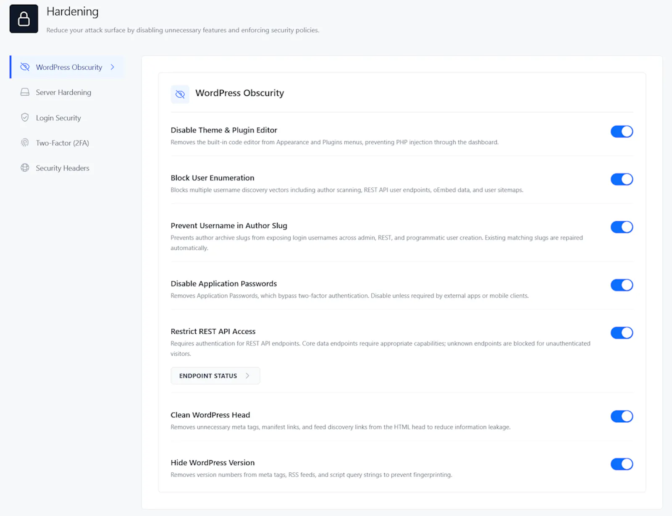Toggle Disable Theme & Plugin Editor switch
The image size is (672, 516).
622,131
